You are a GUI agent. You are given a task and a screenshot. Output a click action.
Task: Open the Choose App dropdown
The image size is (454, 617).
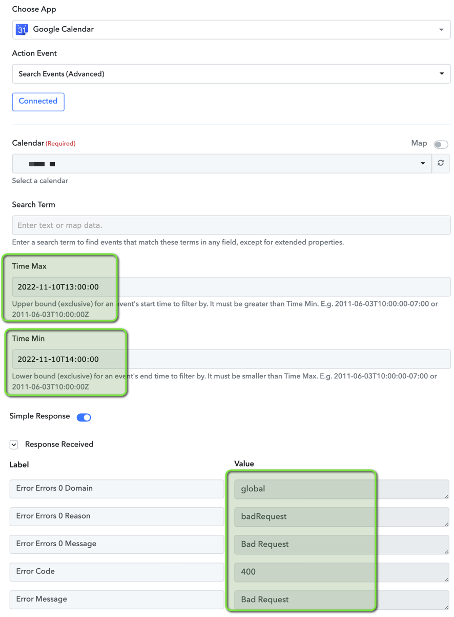[x=231, y=29]
